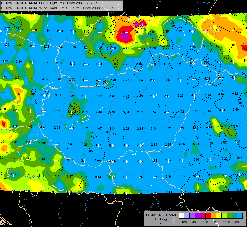The image size is (247, 227).
Task: Click the legend label 400
Action: [195, 222]
